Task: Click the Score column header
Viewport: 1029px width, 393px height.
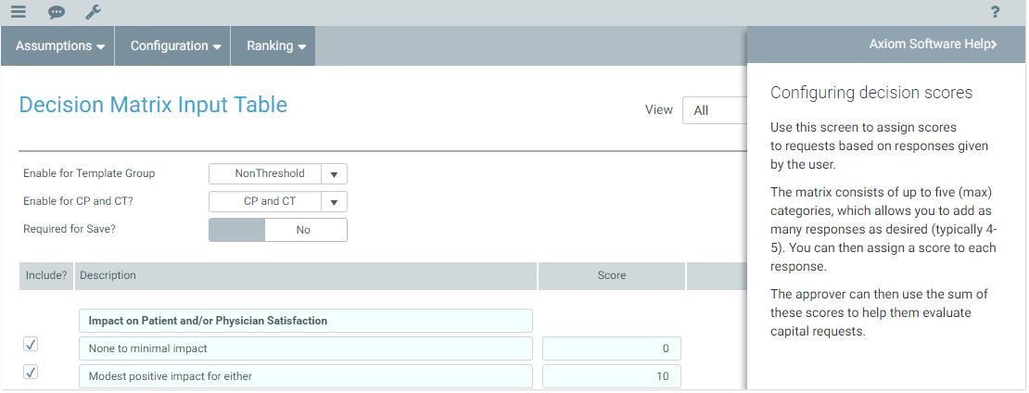Action: coord(611,275)
